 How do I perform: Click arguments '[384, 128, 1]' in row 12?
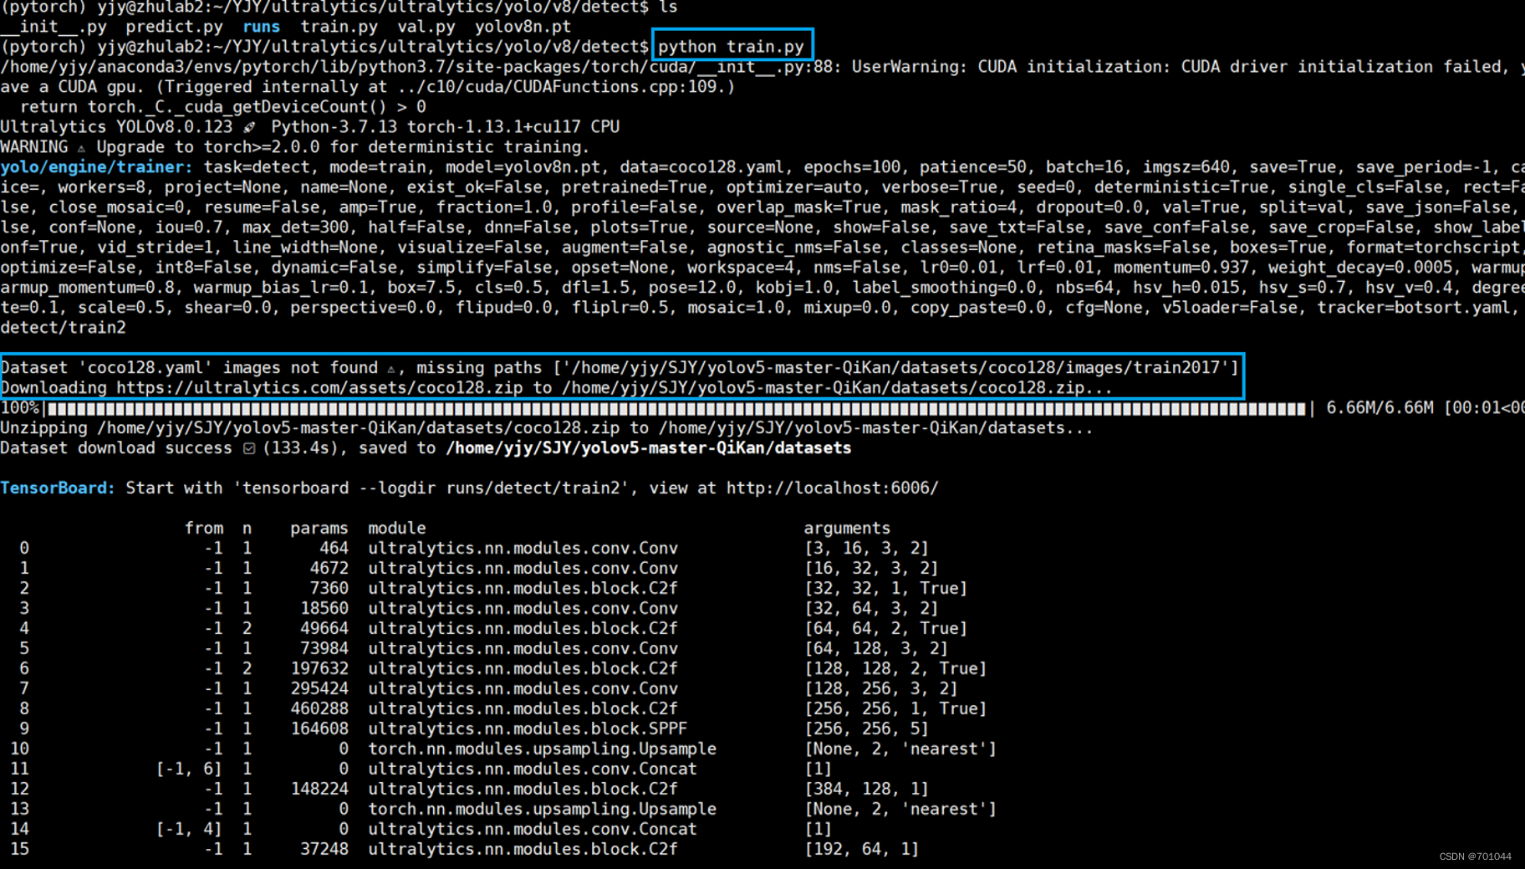(866, 790)
